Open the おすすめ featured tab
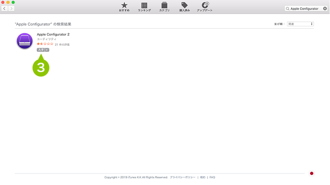 click(124, 7)
